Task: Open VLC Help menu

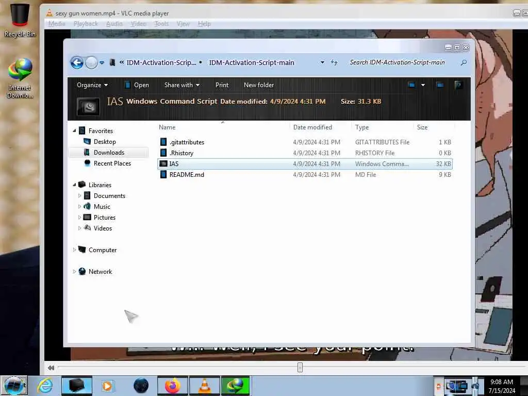Action: coord(204,24)
